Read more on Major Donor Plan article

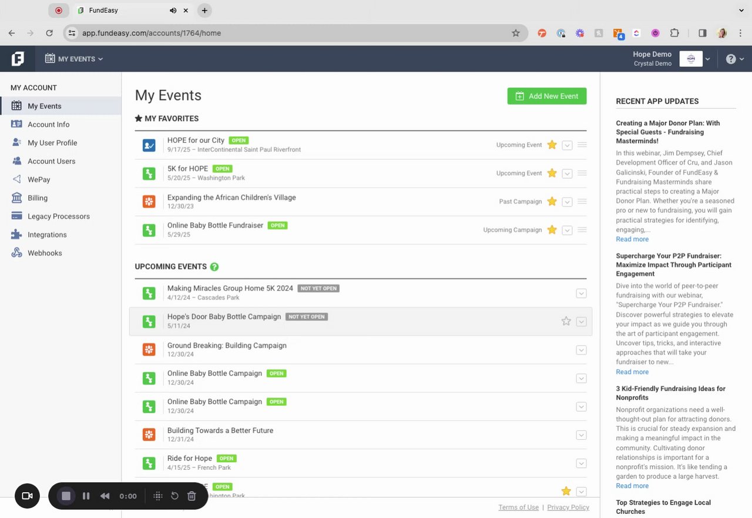tap(632, 239)
